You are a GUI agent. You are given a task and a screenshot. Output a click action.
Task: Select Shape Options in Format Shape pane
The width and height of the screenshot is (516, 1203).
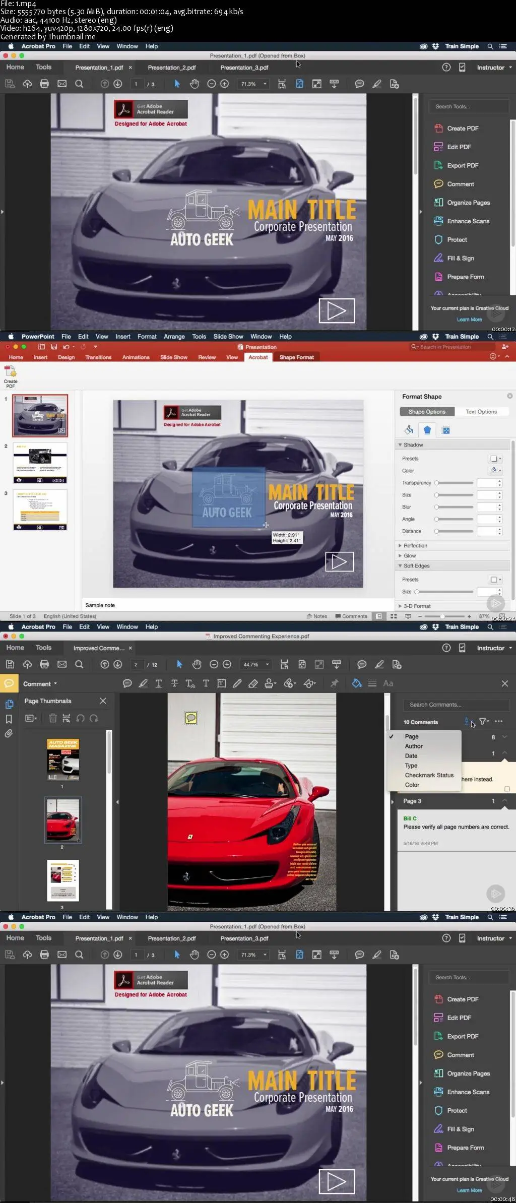[x=427, y=412]
